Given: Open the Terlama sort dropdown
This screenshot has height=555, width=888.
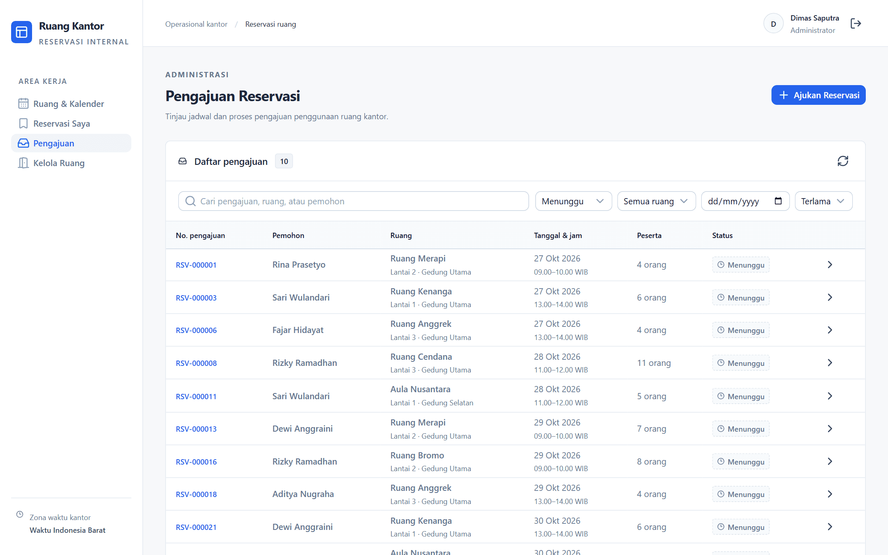Looking at the screenshot, I should click(823, 201).
